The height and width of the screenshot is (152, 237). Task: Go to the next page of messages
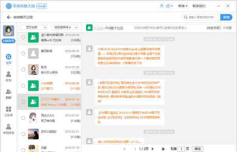[152, 149]
